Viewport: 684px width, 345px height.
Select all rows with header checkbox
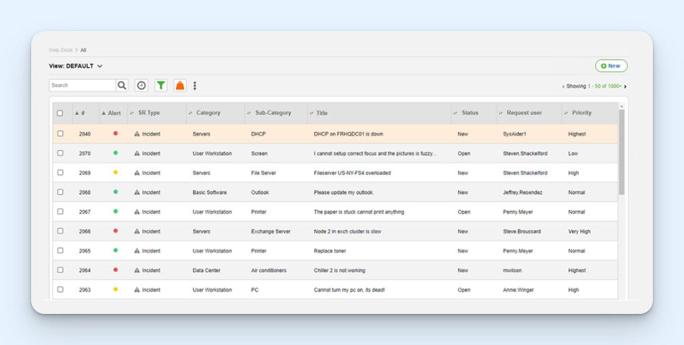[60, 113]
